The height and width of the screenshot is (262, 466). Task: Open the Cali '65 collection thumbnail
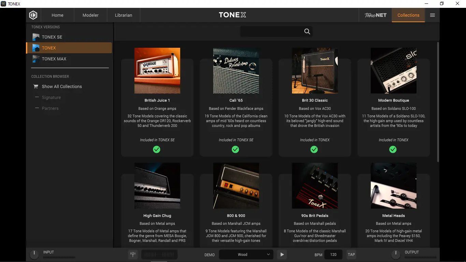236,71
